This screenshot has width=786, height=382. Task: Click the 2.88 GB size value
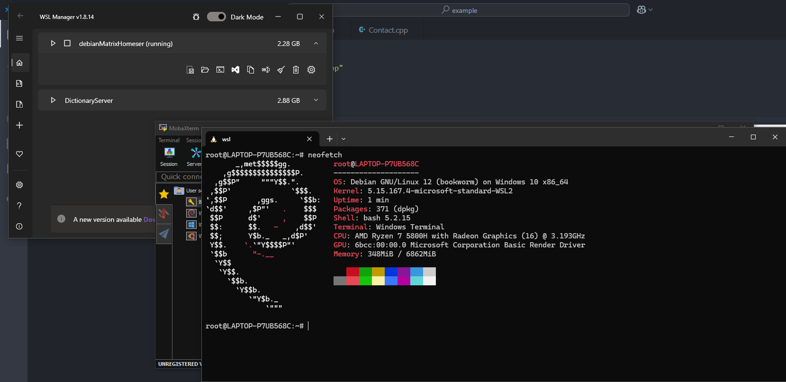coord(289,100)
